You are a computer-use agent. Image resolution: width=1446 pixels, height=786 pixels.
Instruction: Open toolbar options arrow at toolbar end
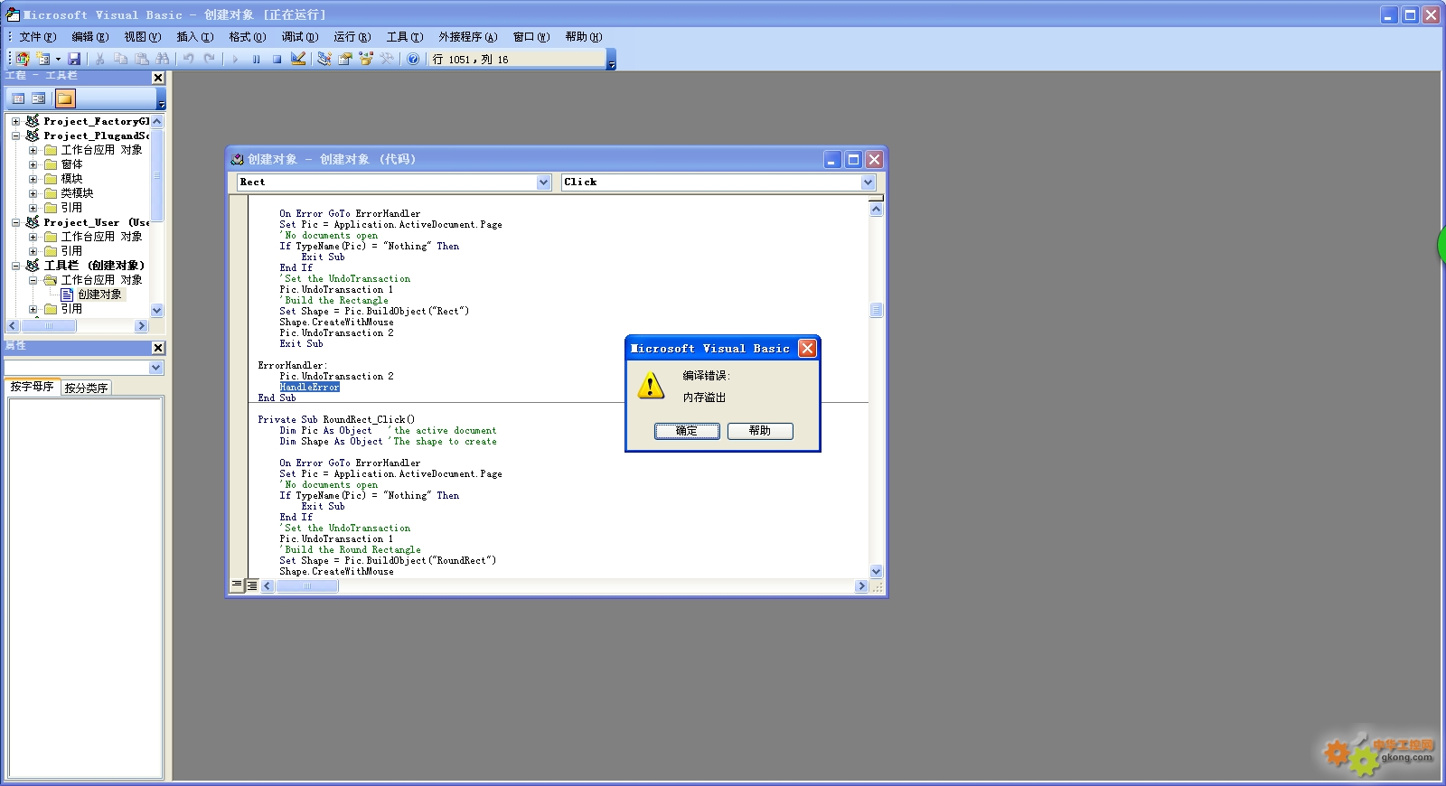coord(612,61)
